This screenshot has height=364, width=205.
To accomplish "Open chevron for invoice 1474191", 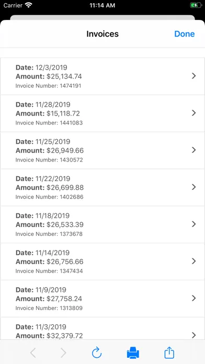I will tap(193, 76).
